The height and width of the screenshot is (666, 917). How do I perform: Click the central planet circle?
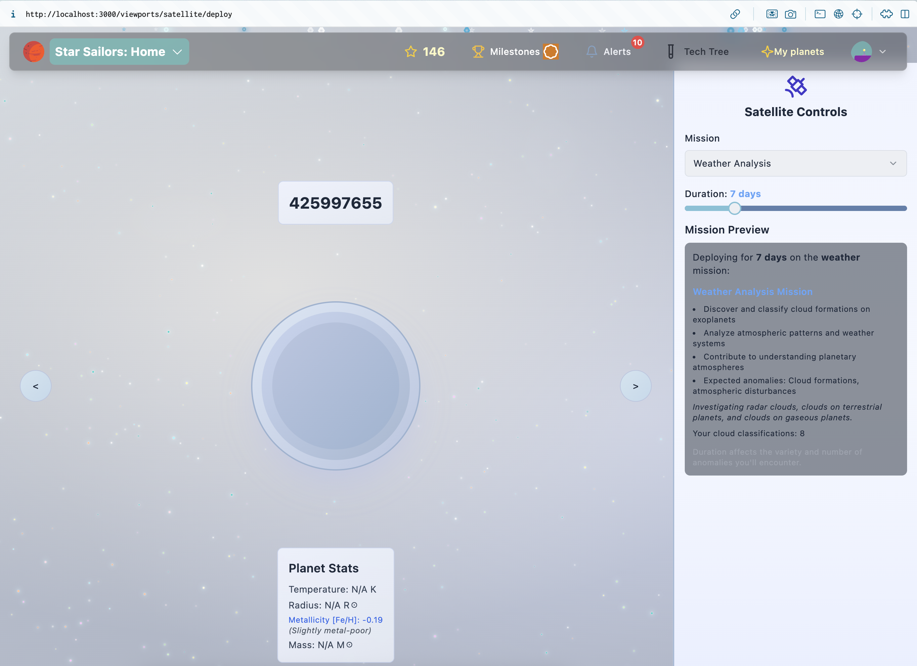335,386
